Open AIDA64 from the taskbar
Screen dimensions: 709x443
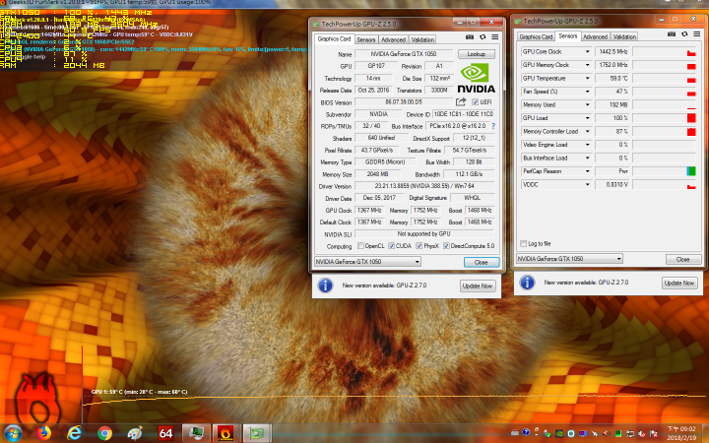[165, 433]
